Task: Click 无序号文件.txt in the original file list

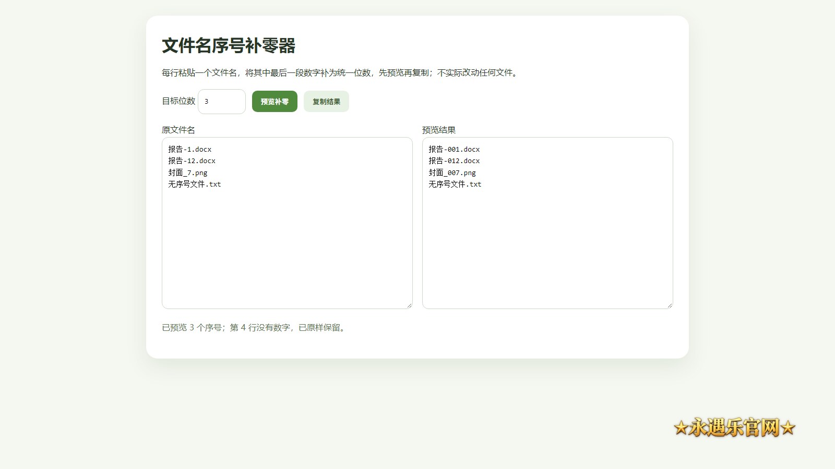Action: [195, 184]
